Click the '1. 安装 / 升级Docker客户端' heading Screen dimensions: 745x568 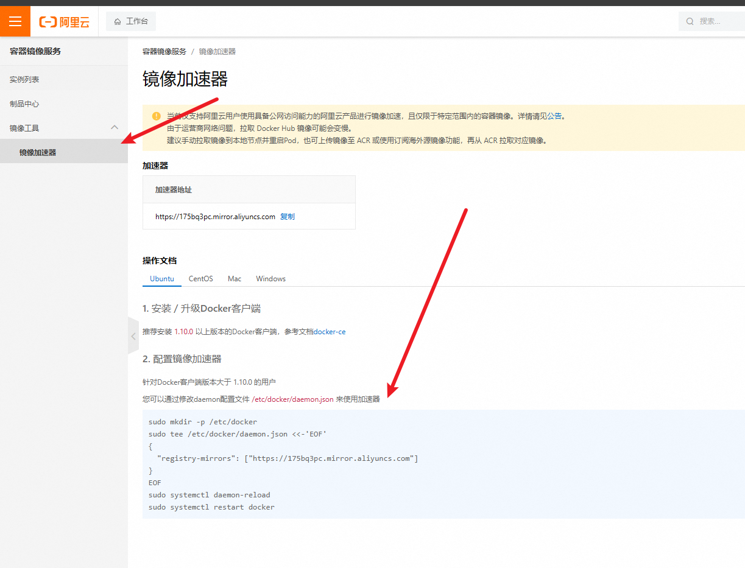202,309
